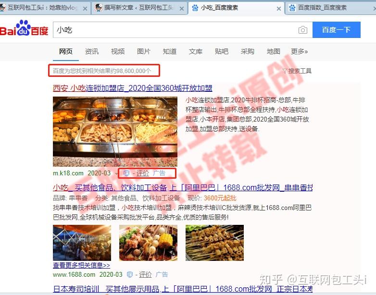Open the brown tofu skewers thumbnail
376x295 pixels.
click(x=214, y=243)
